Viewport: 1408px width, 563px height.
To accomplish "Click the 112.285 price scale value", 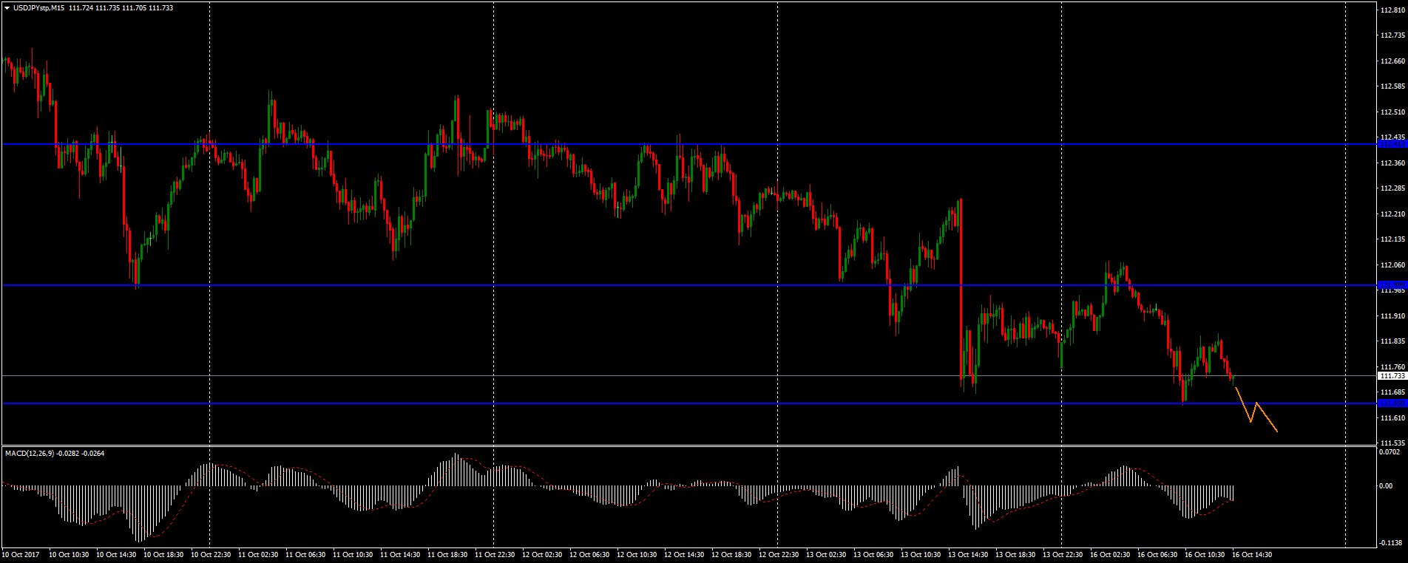I will pyautogui.click(x=1392, y=188).
